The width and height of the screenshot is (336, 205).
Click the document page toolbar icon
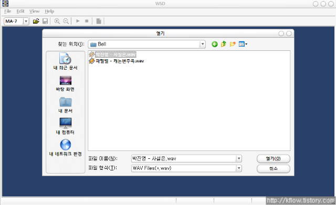pyautogui.click(x=99, y=21)
